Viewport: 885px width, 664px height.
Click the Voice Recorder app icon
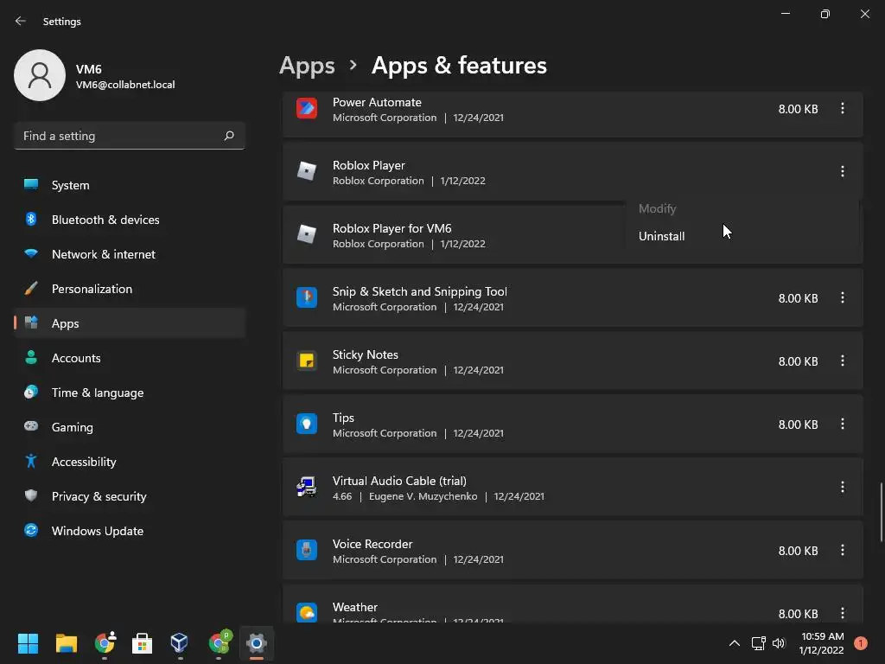pos(307,551)
